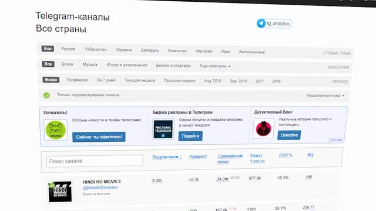Filter channels by Казахстан
This screenshot has width=376, height=211.
click(177, 51)
